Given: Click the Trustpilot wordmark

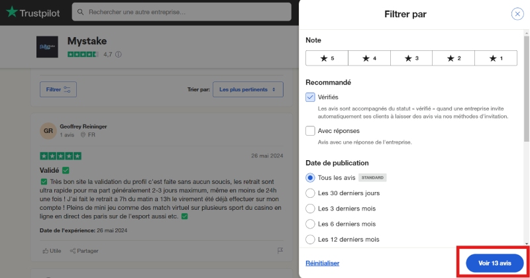Looking at the screenshot, I should (40, 13).
